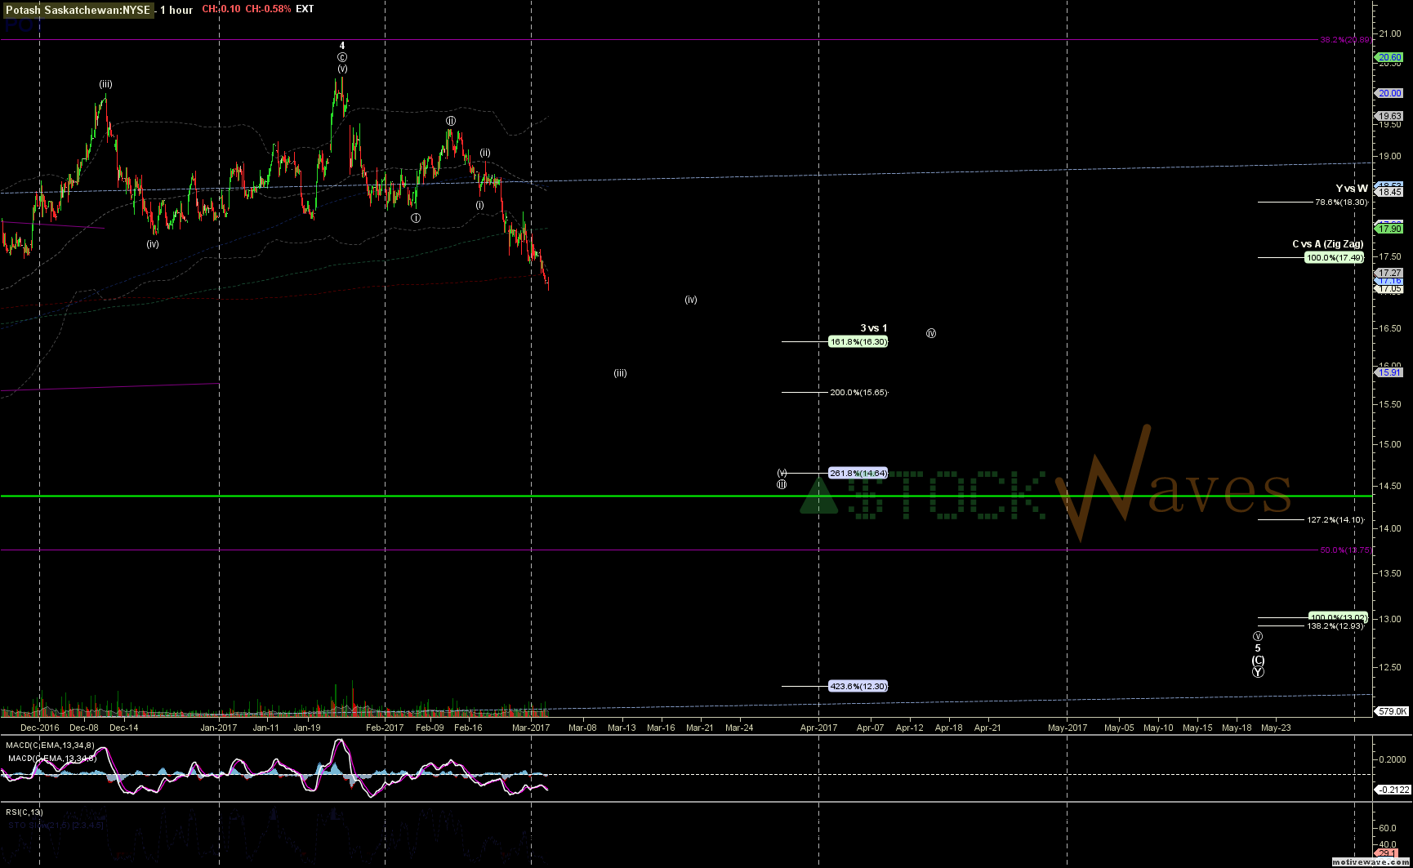Select the projected (iv) wave label near Mar-21
The height and width of the screenshot is (868, 1413).
click(x=691, y=300)
